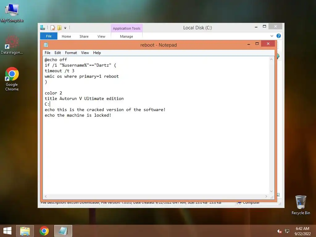The image size is (316, 237).
Task: Expand the Customize Quick Access Toolbar dropdown
Action: [65, 28]
